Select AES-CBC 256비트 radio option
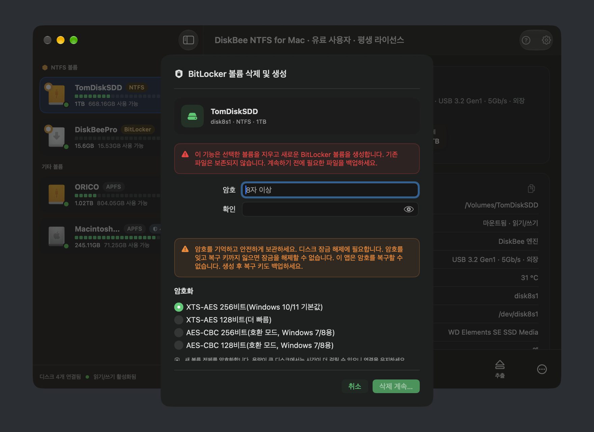The image size is (594, 432). pyautogui.click(x=179, y=333)
